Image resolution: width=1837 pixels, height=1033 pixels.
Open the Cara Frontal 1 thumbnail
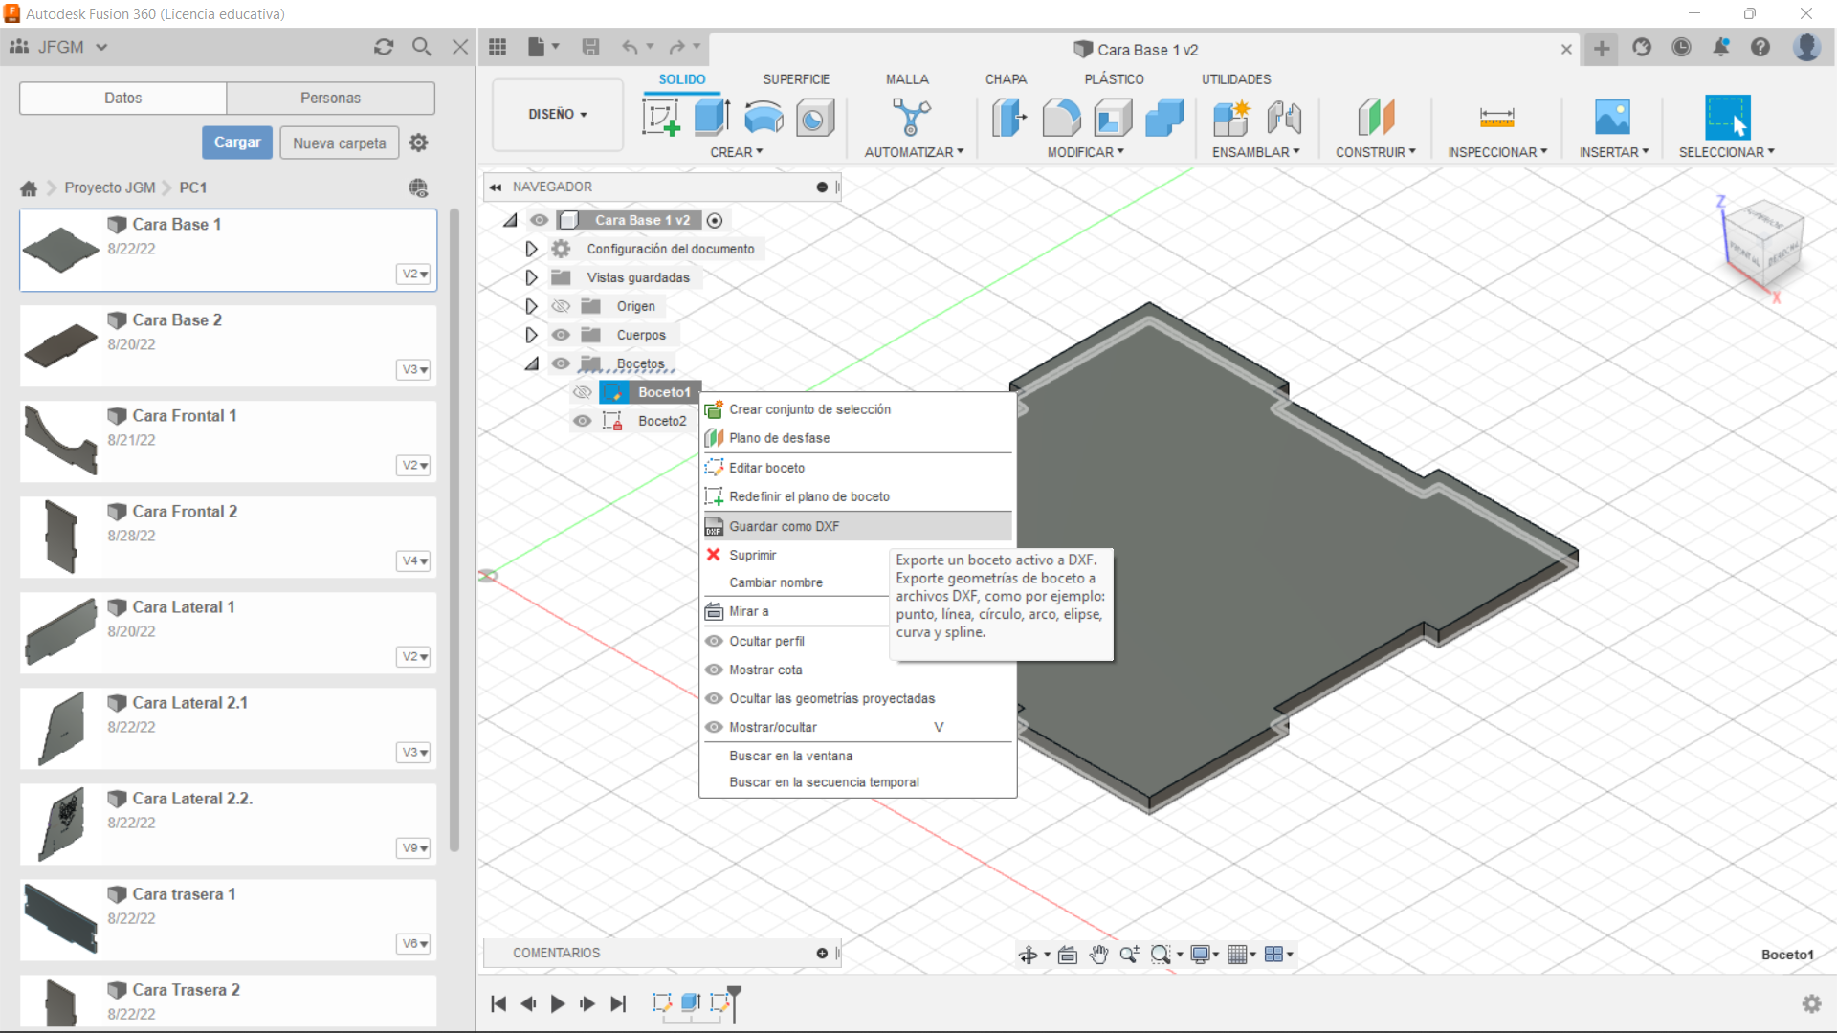pos(60,440)
